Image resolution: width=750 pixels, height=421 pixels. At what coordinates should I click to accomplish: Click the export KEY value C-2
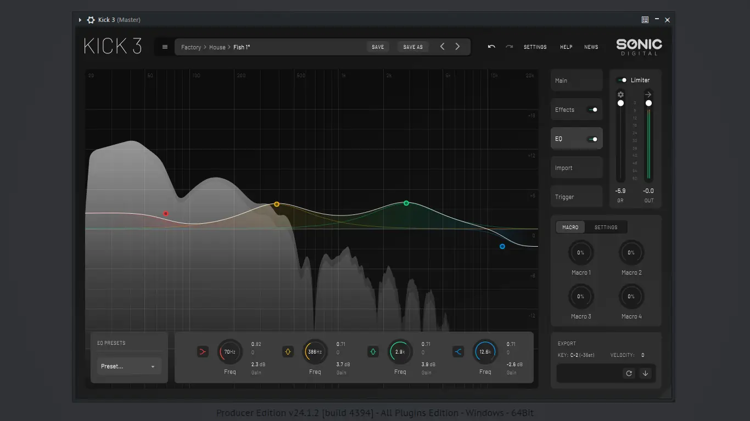[x=574, y=355]
